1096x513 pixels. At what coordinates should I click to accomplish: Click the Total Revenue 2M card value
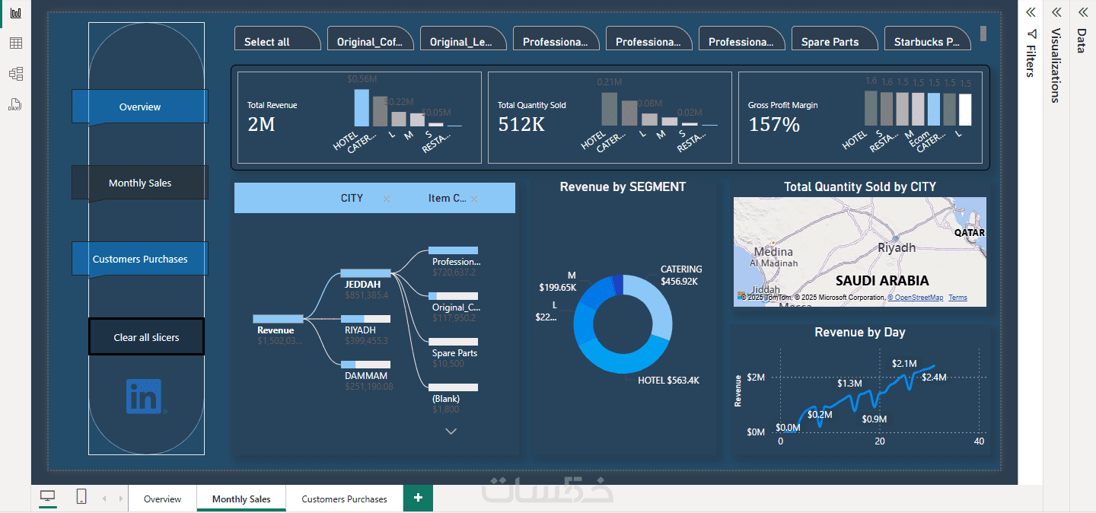click(x=261, y=124)
